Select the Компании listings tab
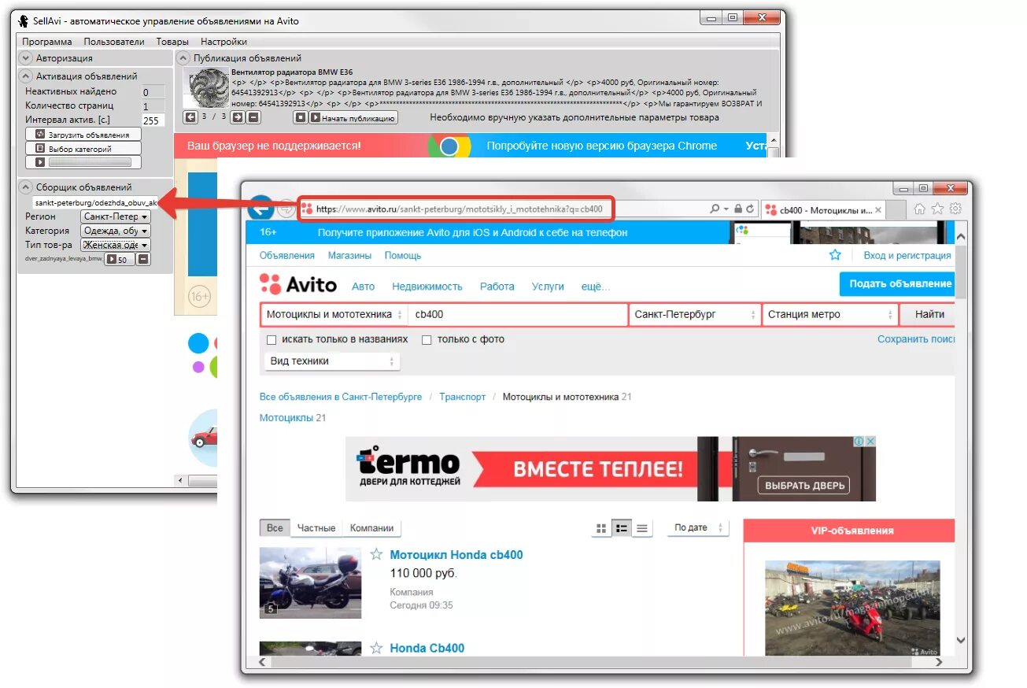Viewport: 1027px width, 688px height. (x=371, y=528)
